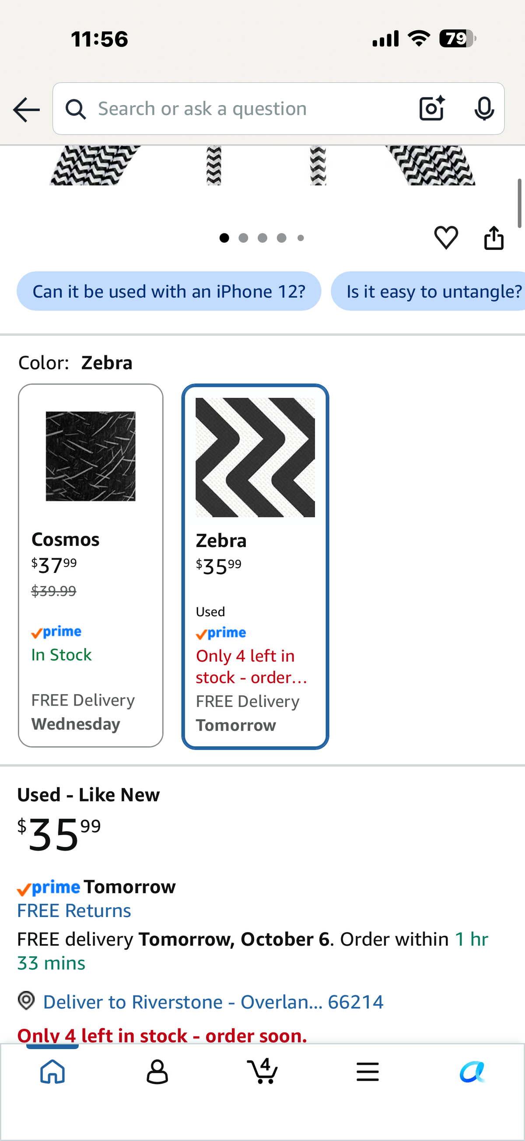Open the Rufus AI assistant icon
525x1141 pixels.
[x=472, y=1072]
